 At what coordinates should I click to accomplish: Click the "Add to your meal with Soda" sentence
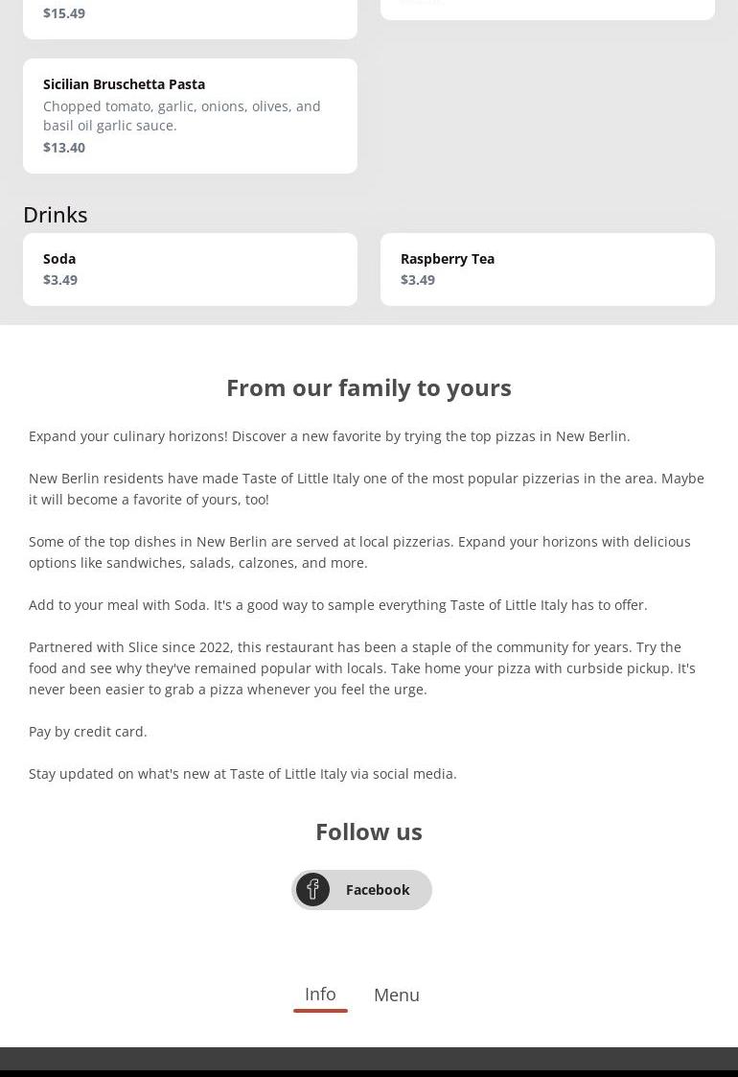pyautogui.click(x=338, y=604)
